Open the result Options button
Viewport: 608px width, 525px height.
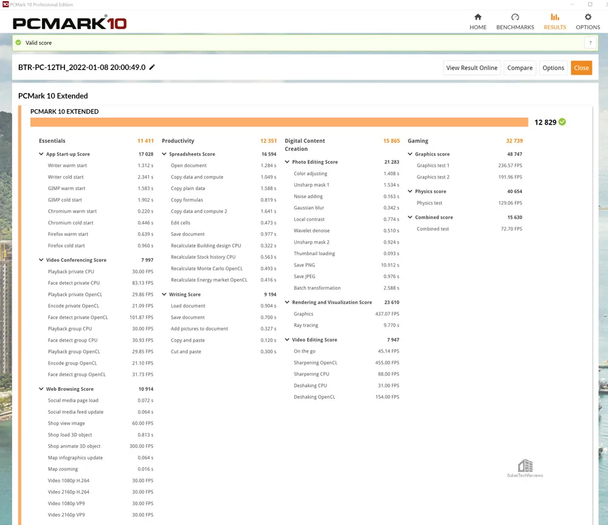(553, 68)
